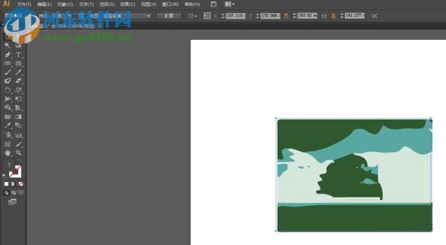Screen dimensions: 446x245
Task: Select the Gradient tool
Action: point(18,117)
